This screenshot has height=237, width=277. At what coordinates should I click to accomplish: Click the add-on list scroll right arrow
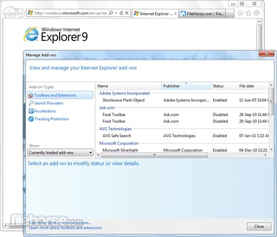coord(265,155)
